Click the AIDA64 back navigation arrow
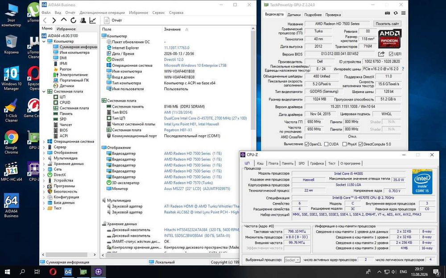 45,20
